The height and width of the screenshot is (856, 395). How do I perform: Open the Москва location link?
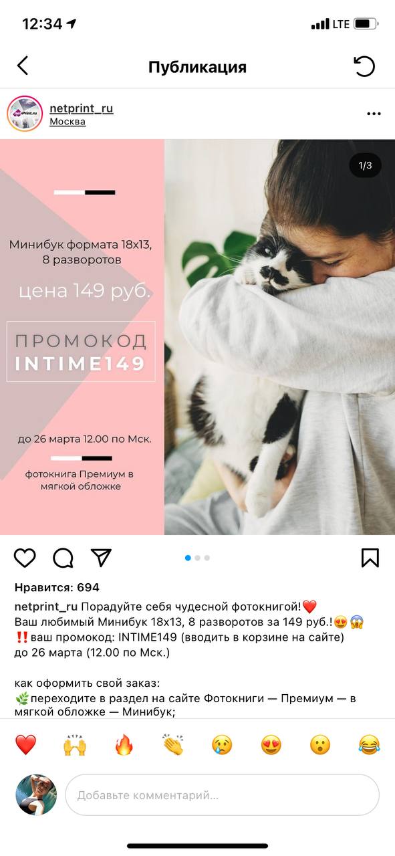(x=68, y=122)
